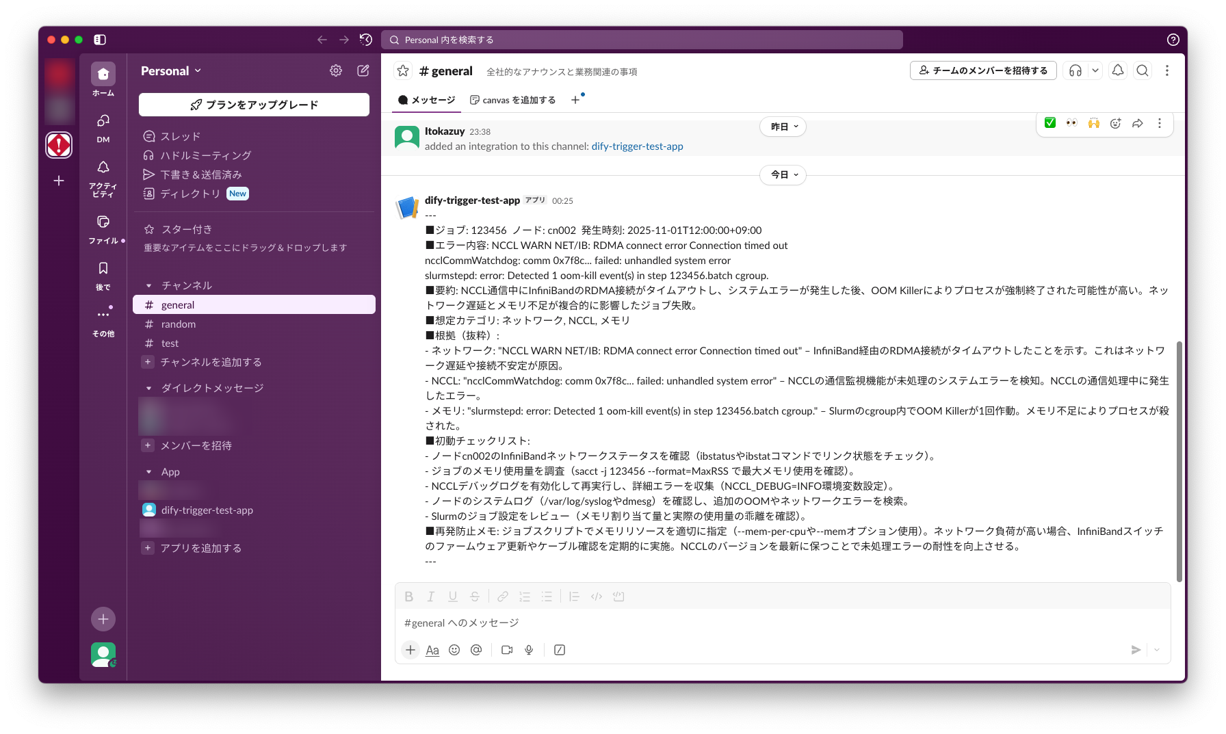Open huddle options dropdown arrow
This screenshot has width=1226, height=734.
point(1095,70)
